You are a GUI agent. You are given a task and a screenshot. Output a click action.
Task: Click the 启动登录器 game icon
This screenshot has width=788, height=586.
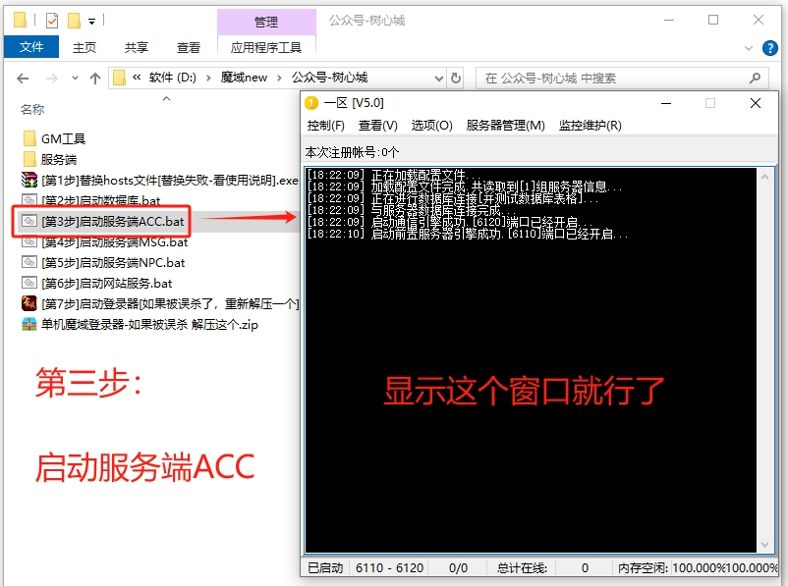point(29,302)
